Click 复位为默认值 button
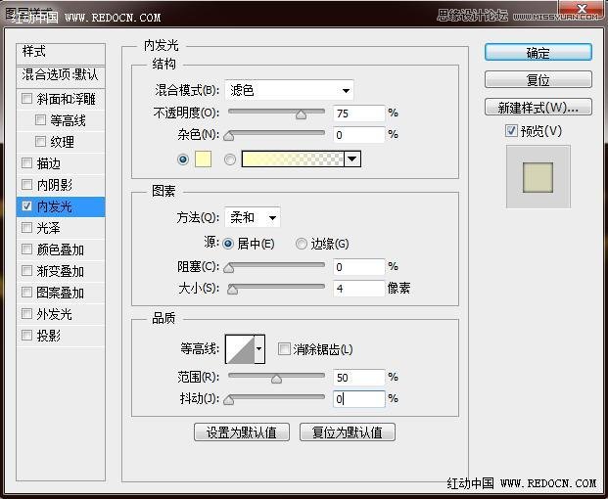The height and width of the screenshot is (499, 608). click(x=348, y=431)
